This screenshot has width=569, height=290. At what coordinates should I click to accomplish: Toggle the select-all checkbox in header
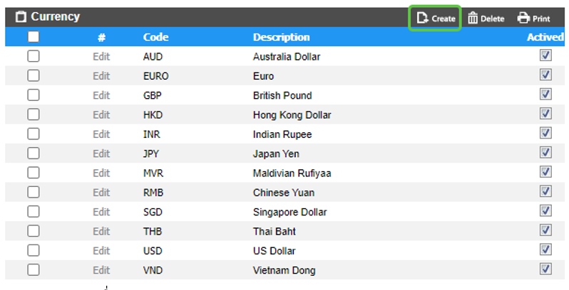pos(34,37)
